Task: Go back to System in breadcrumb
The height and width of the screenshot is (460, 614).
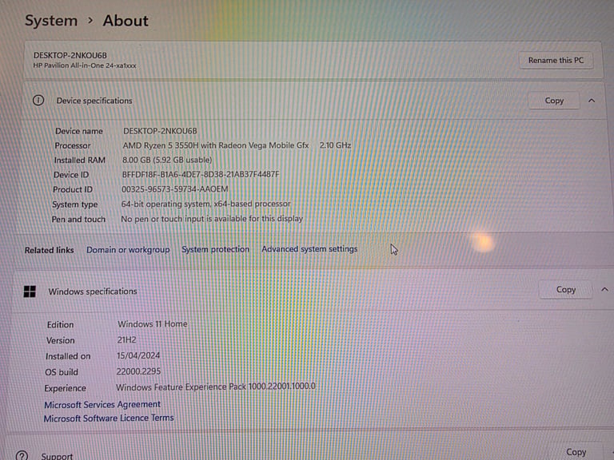Action: pos(51,20)
